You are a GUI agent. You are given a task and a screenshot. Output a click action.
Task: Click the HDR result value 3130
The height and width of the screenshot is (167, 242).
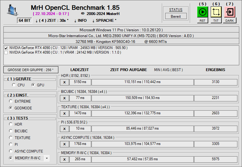click(216, 82)
